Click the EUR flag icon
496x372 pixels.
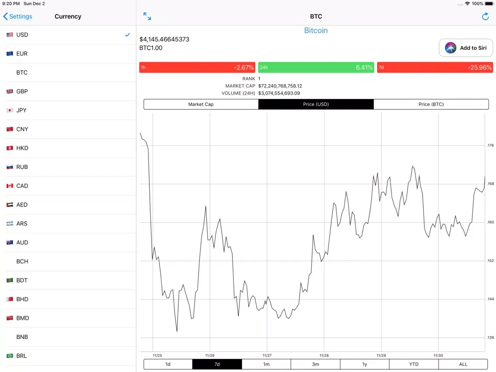click(10, 54)
